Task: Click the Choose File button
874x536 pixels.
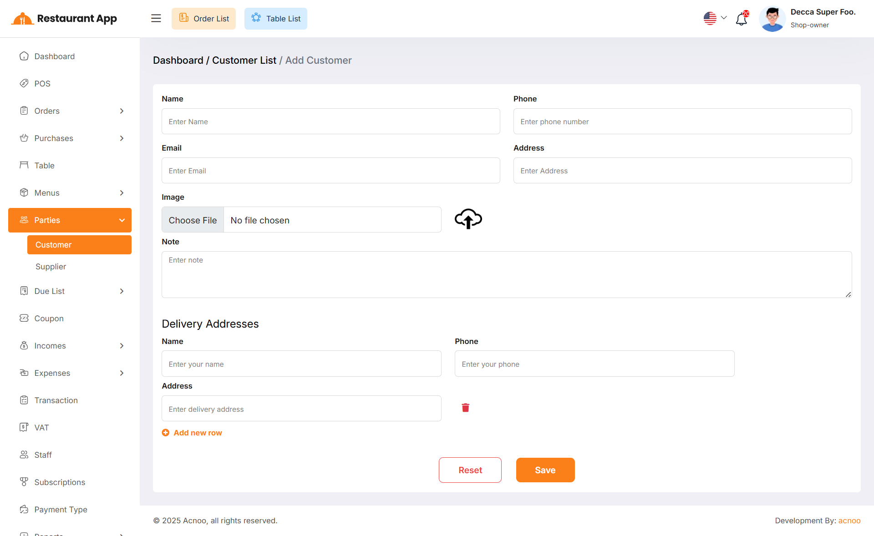Action: pyautogui.click(x=193, y=220)
